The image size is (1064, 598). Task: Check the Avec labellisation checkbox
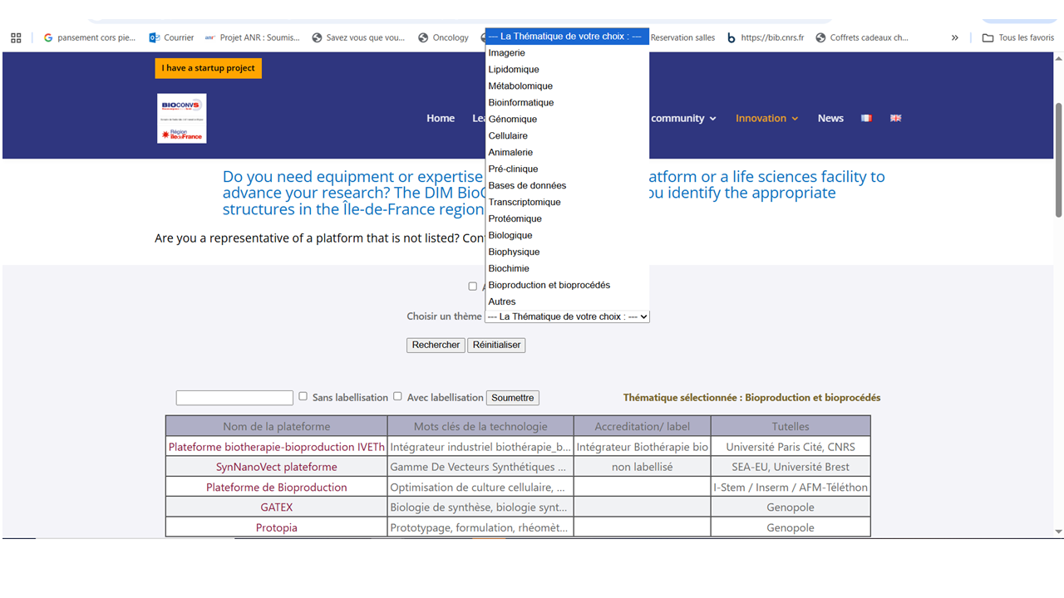tap(397, 396)
